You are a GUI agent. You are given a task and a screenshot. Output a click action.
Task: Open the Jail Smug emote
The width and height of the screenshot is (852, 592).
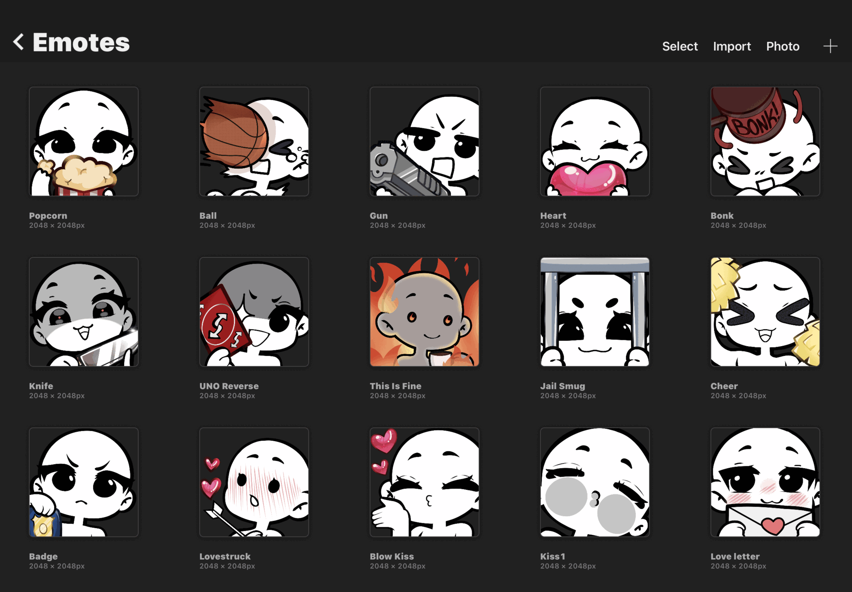pos(595,312)
